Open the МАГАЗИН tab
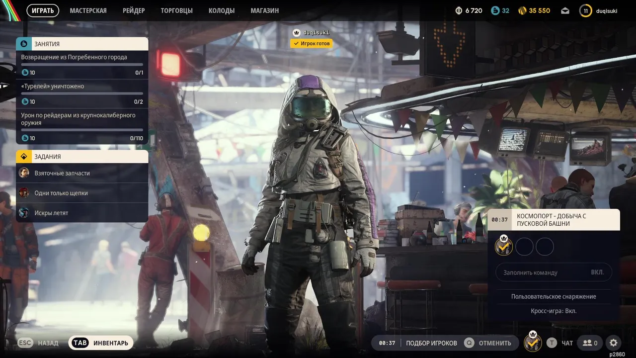Screen dimensions: 636x358 265,10
